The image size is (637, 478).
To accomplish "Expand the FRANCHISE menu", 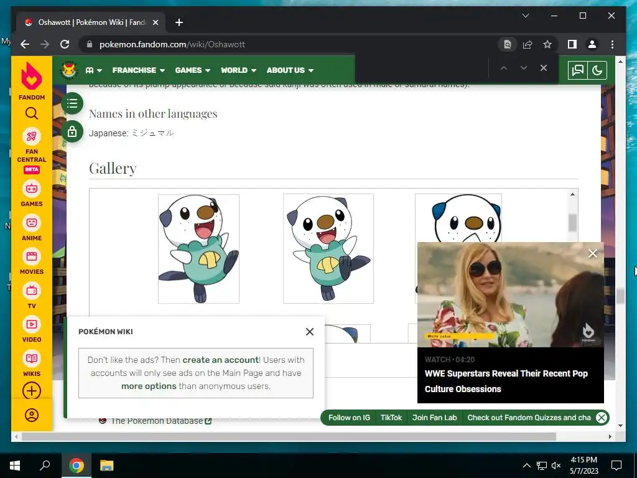I will pyautogui.click(x=139, y=70).
